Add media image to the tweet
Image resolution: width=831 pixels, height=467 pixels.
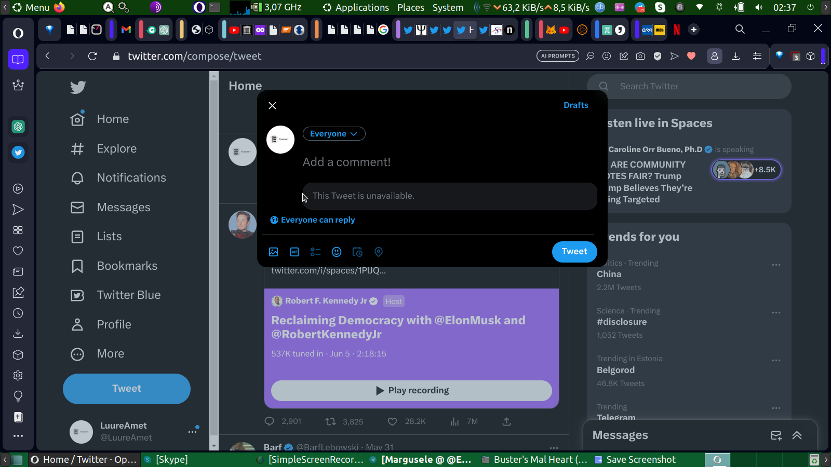click(274, 252)
